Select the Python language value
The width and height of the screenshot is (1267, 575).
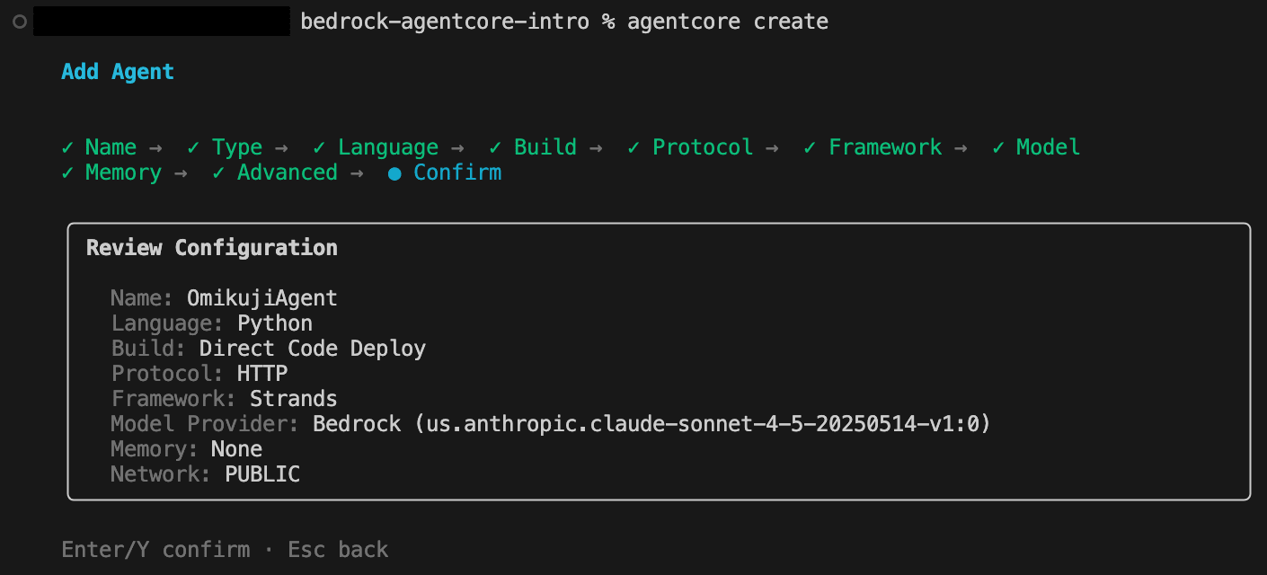pyautogui.click(x=275, y=323)
